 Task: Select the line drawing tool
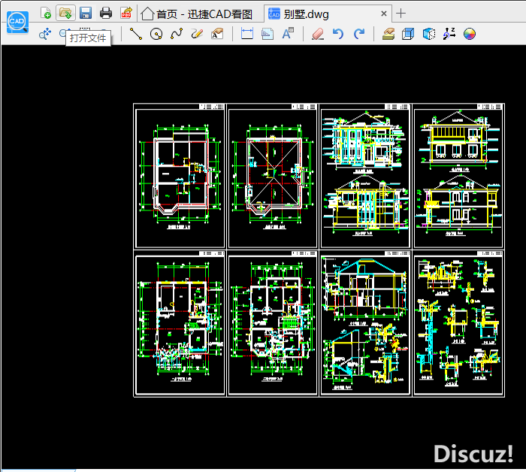coord(136,34)
